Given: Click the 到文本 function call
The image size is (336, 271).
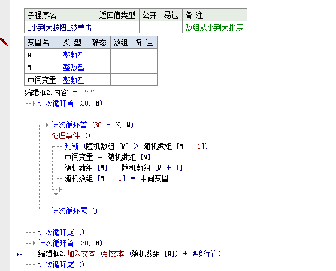Looking at the screenshot, I should (113, 254).
